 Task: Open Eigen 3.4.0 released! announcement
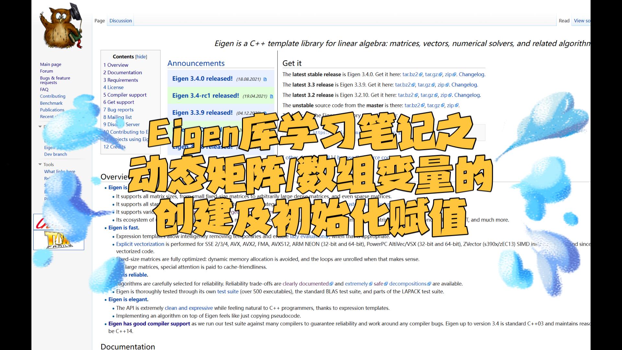[202, 79]
